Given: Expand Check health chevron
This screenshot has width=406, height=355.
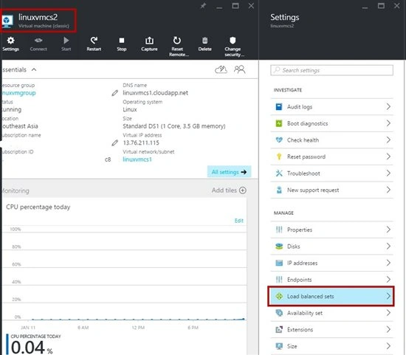Looking at the screenshot, I should coord(388,140).
